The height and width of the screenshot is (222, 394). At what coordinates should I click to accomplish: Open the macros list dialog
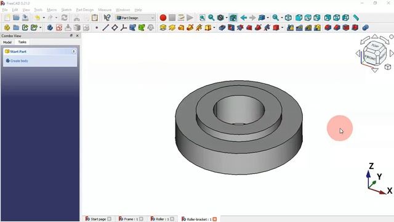coord(181,18)
